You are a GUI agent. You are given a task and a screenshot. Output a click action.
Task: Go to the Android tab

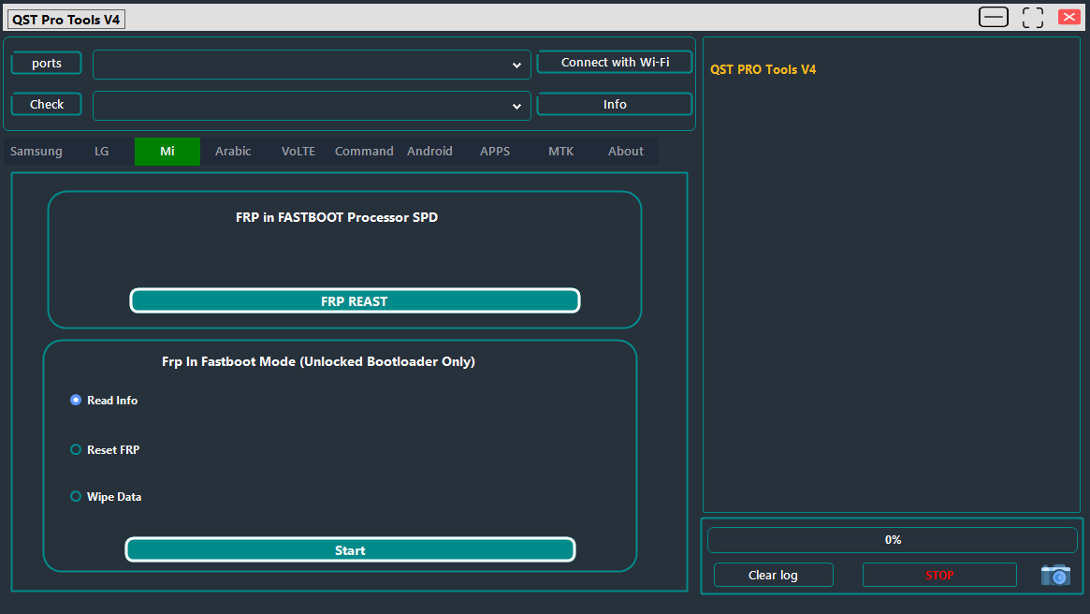pos(429,151)
